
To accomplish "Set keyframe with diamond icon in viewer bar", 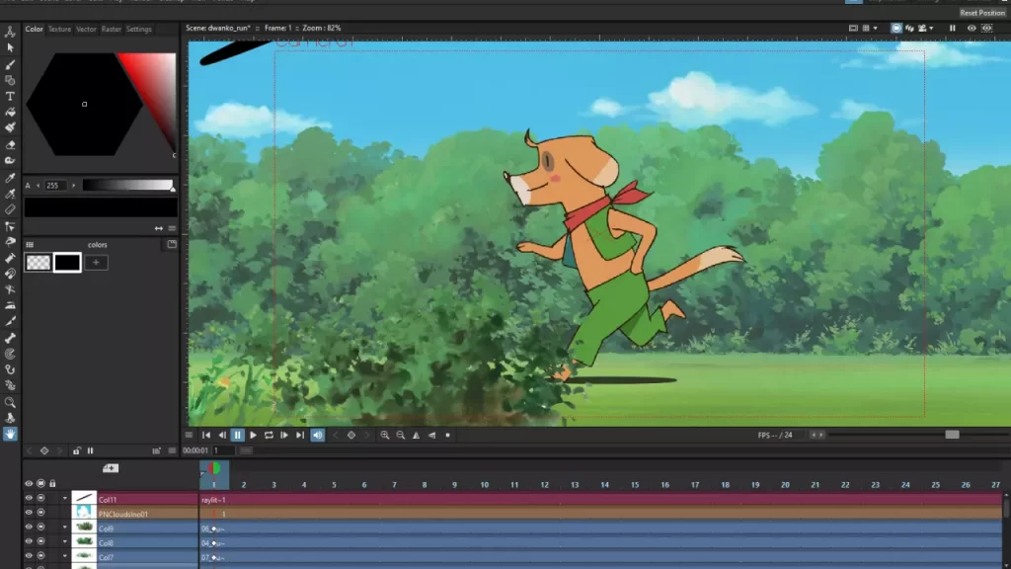I will (x=351, y=436).
